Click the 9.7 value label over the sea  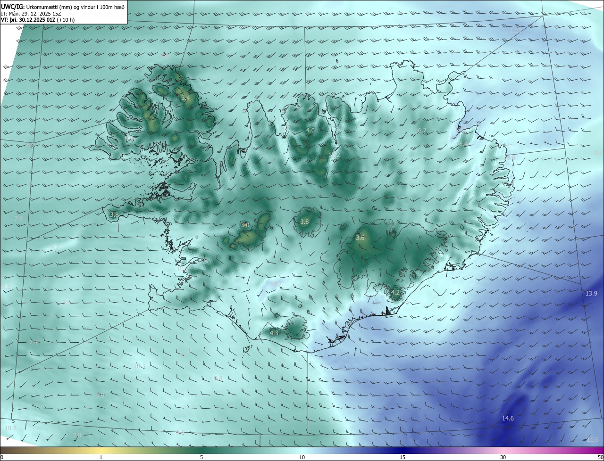click(55, 247)
